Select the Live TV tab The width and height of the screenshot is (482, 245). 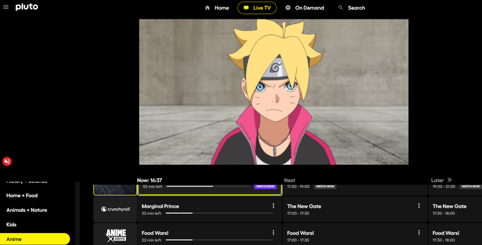(x=257, y=8)
